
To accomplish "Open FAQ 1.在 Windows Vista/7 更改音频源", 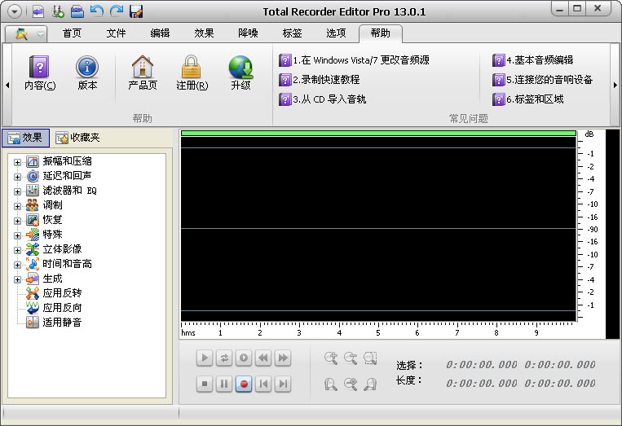I will (354, 60).
